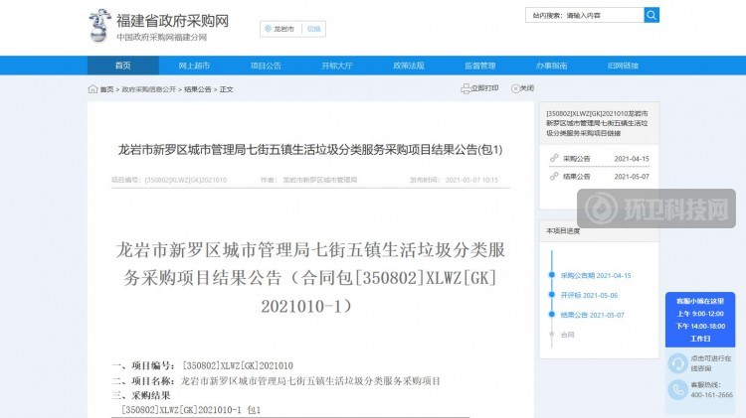Click the page title ending in (包1)
Screen dimensions: 746x418
(x=310, y=150)
